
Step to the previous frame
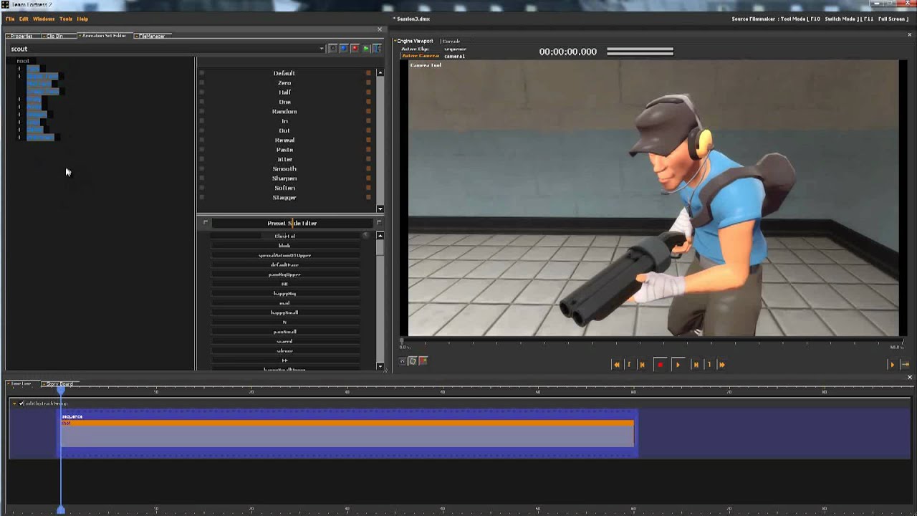[629, 365]
